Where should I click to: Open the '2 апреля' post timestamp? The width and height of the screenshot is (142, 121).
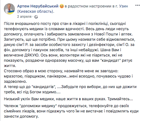click(x=24, y=17)
